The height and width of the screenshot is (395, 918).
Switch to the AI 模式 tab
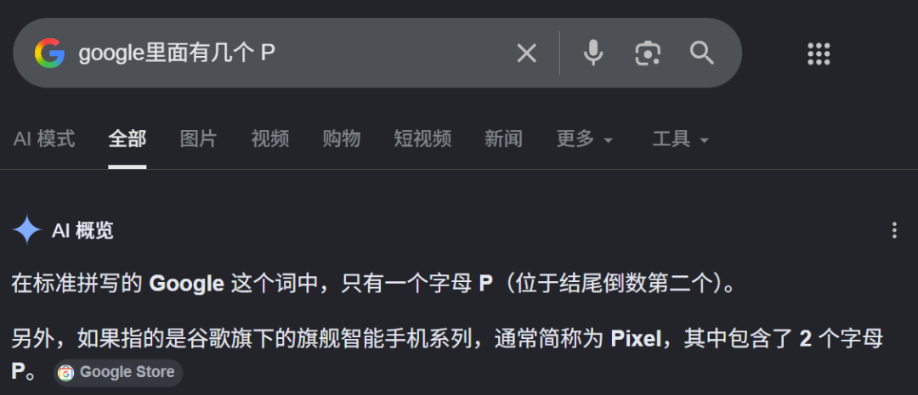pos(44,139)
